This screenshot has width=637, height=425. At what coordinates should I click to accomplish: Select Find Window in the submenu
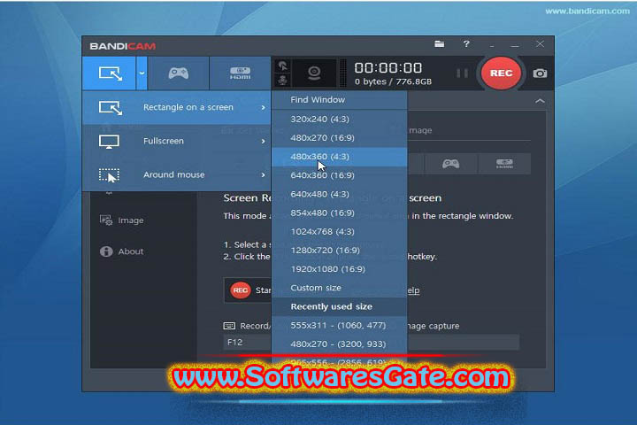click(339, 100)
